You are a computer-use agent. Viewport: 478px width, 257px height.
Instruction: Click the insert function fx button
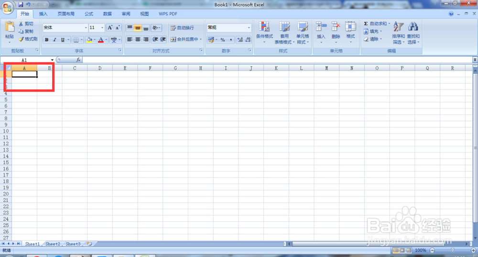tap(78, 60)
